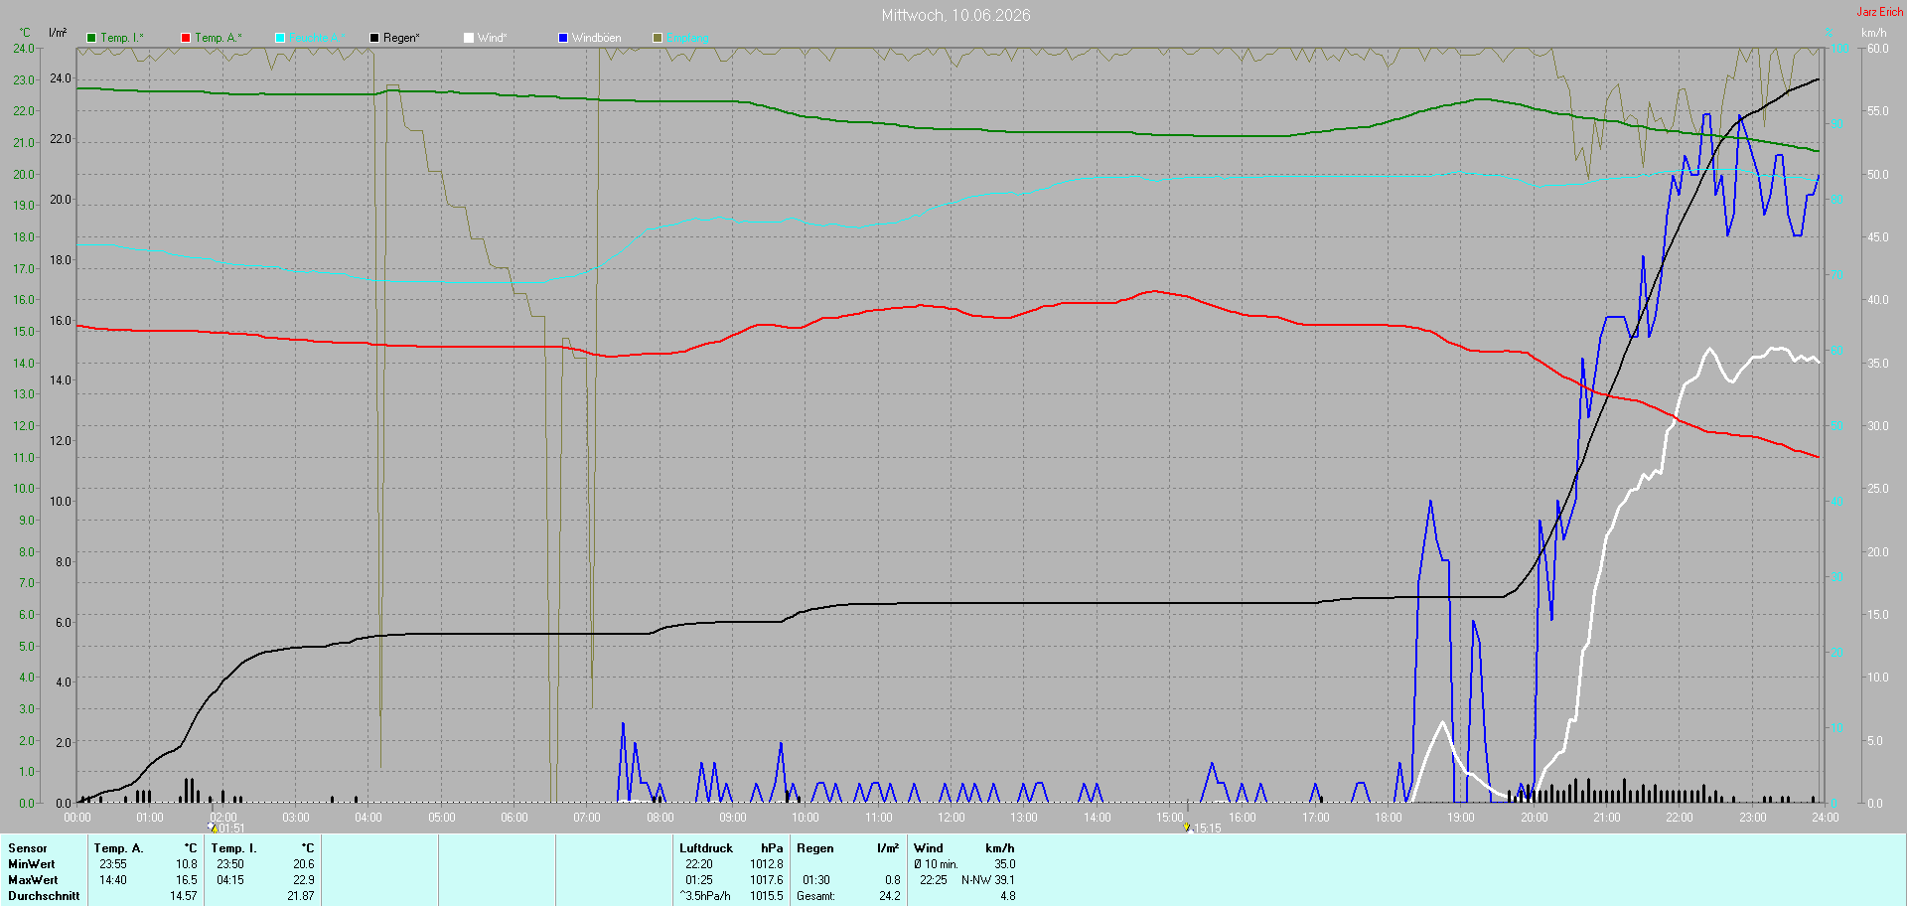The width and height of the screenshot is (1907, 906).
Task: Click the blue Windböen legend swatch
Action: [563, 38]
